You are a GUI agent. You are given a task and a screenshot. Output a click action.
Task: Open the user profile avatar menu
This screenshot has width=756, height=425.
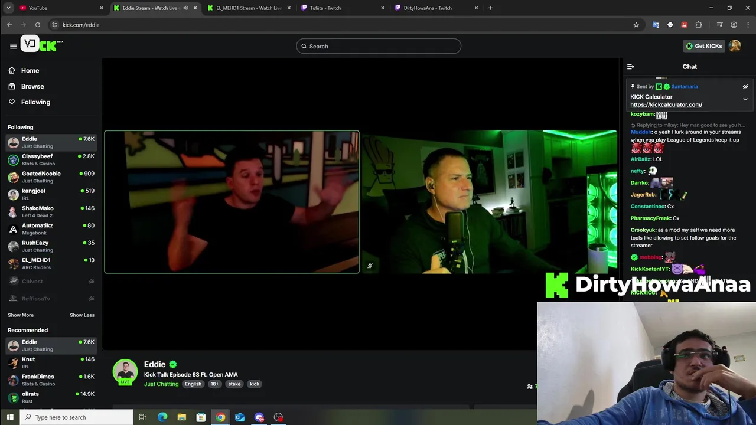735,46
